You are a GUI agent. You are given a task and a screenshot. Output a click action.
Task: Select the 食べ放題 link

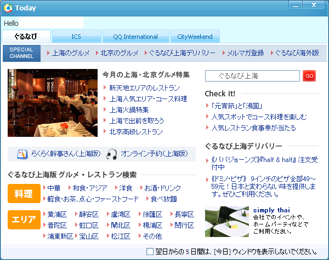(163, 199)
